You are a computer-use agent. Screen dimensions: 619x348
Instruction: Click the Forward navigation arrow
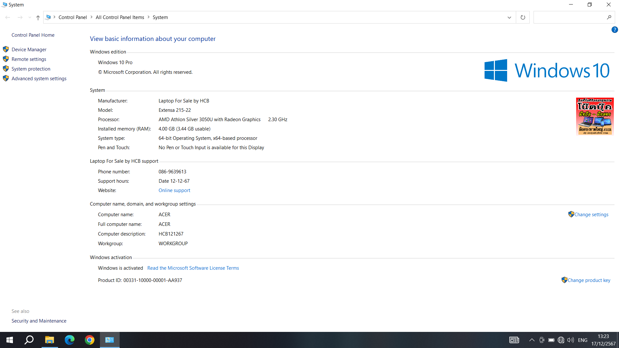point(20,17)
